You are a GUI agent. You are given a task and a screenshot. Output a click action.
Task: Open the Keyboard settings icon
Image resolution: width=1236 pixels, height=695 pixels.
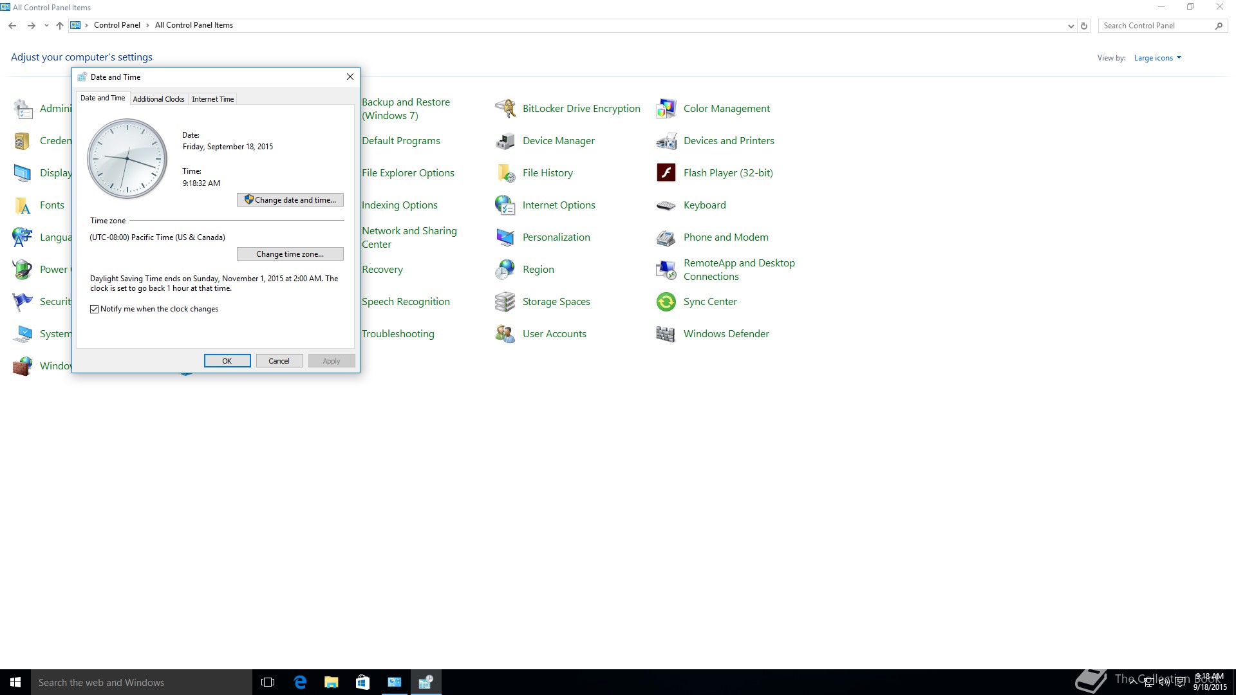(666, 205)
